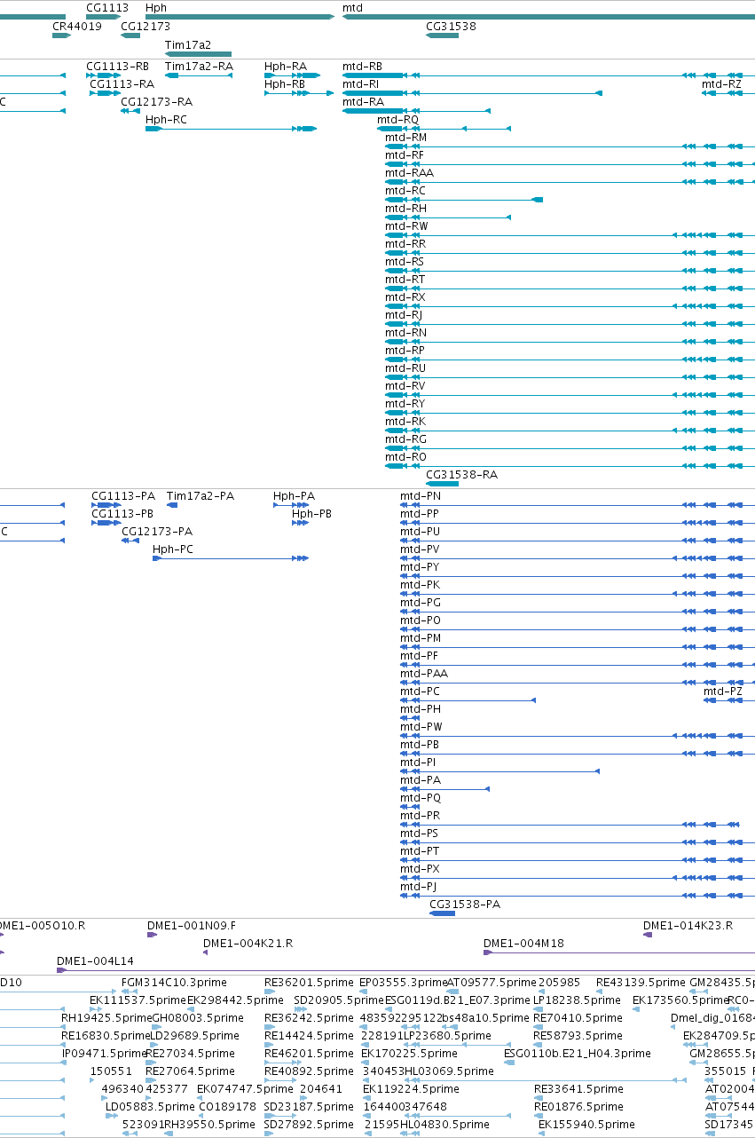This screenshot has height=1138, width=755.
Task: Click the mtd-PN protein label
Action: tap(421, 496)
